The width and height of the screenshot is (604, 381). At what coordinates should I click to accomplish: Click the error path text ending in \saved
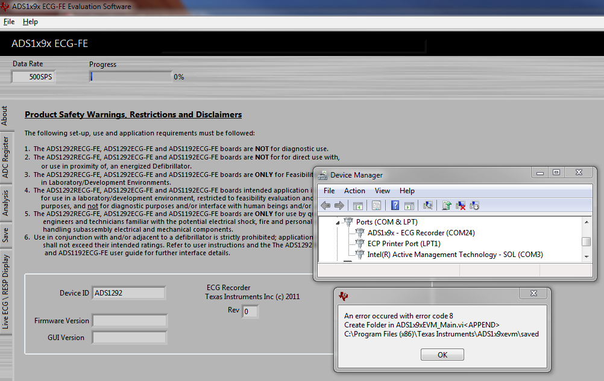click(x=441, y=333)
